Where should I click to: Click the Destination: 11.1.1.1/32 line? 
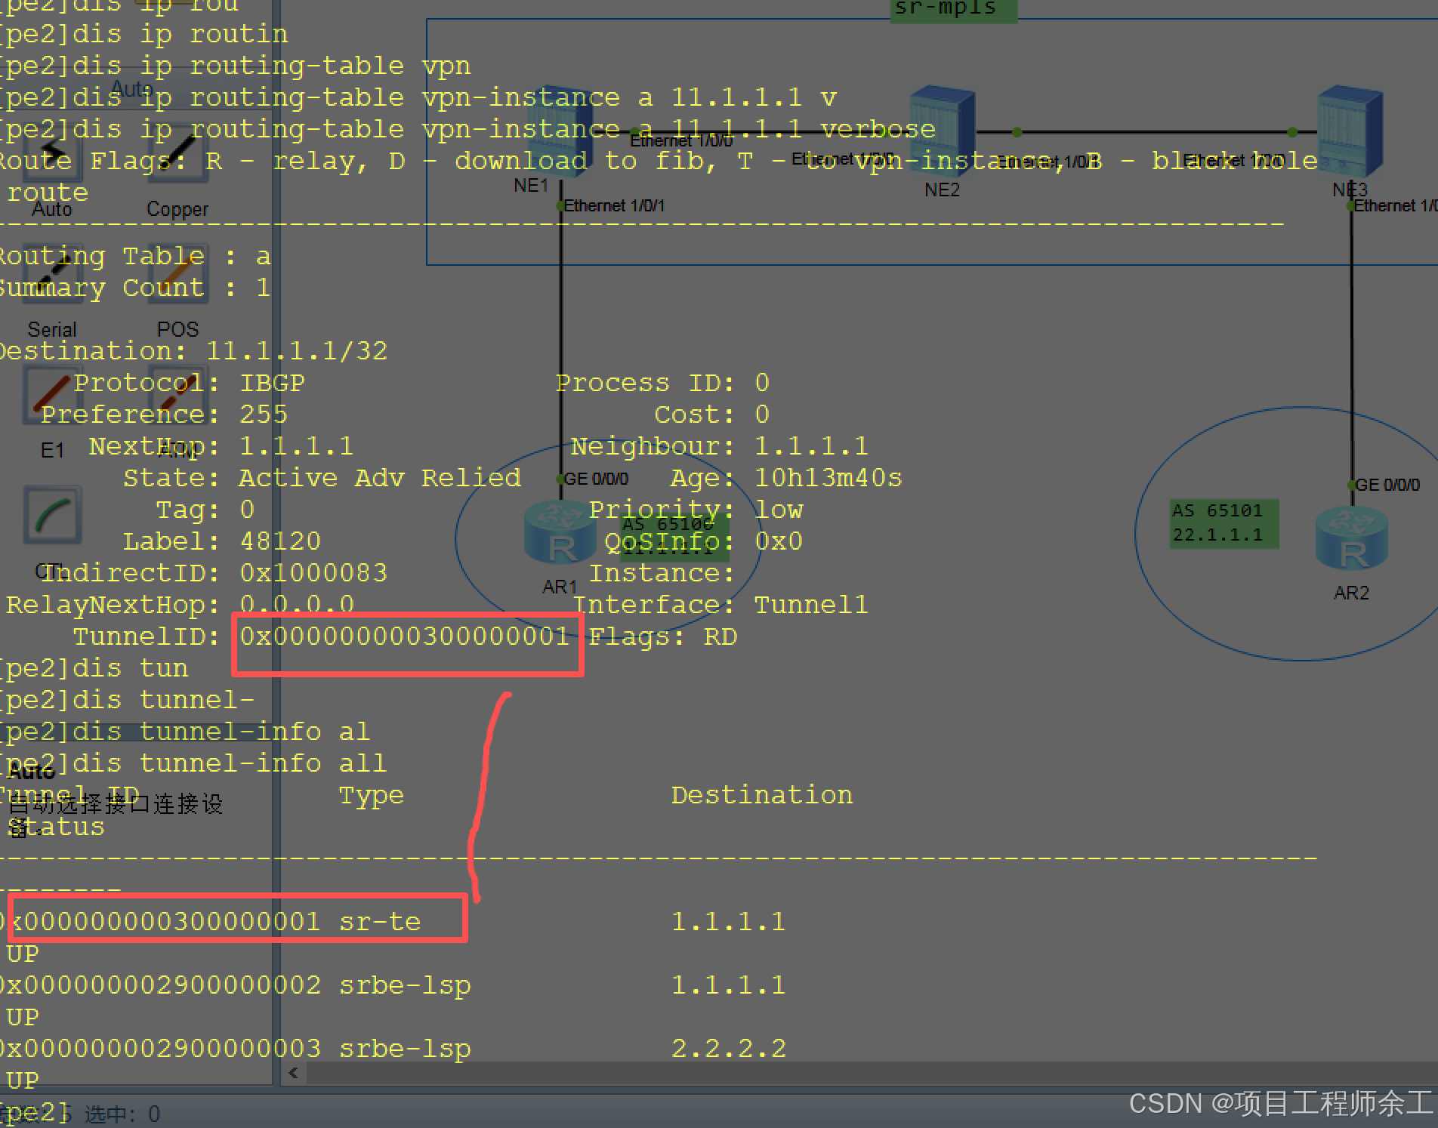(x=193, y=351)
